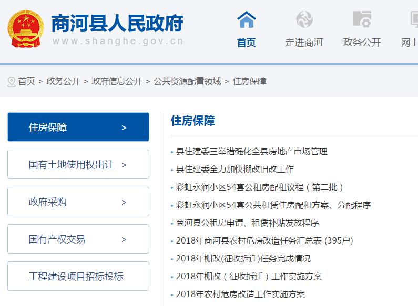Click the location pin breadcrumb icon
418x306 pixels.
tap(12, 82)
